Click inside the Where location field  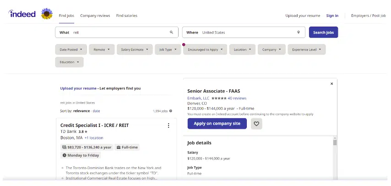247,33
